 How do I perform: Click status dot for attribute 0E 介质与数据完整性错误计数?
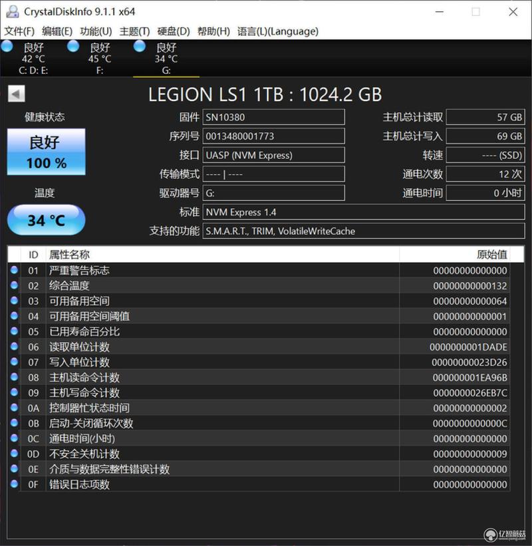point(14,469)
